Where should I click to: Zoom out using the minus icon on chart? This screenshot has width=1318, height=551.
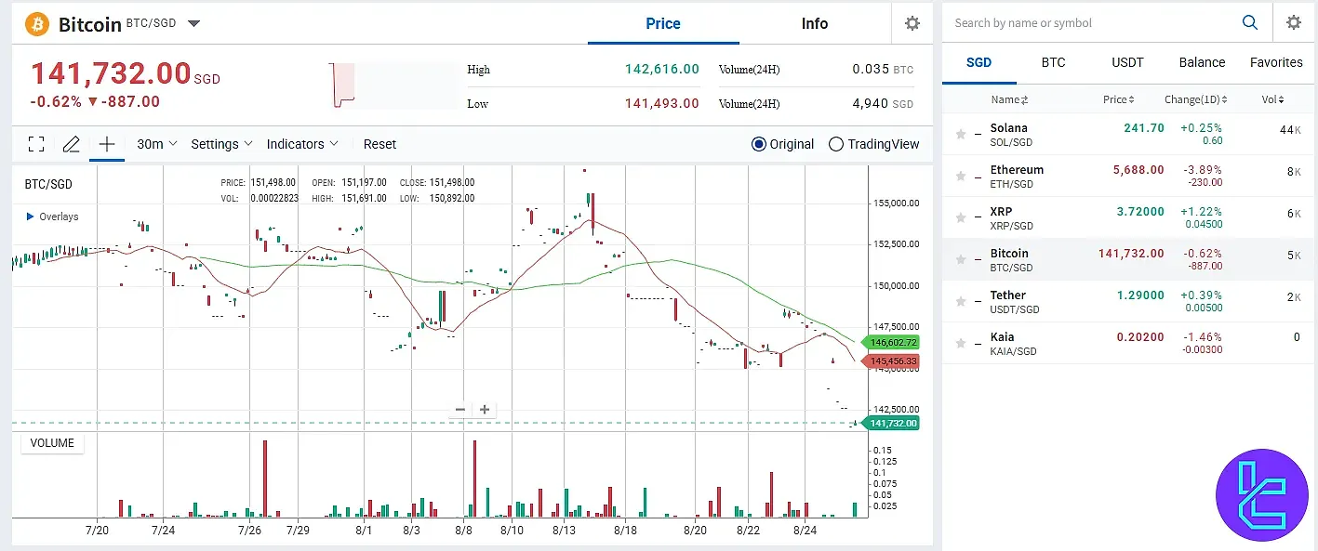[x=460, y=409]
